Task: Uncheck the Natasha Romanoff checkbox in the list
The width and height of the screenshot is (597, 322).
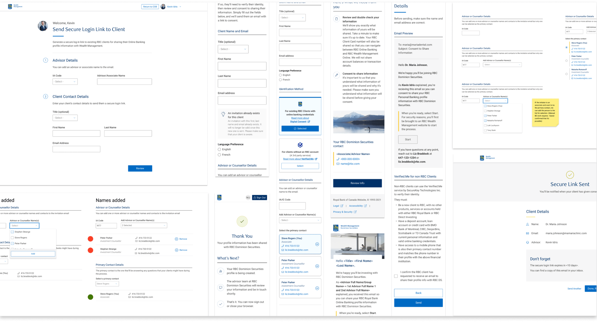Action: 485,121
